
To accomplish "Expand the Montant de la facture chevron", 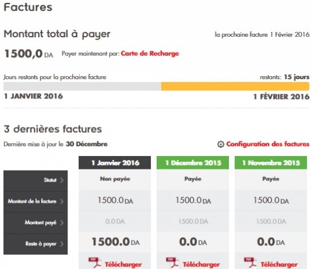I will point(62,201).
